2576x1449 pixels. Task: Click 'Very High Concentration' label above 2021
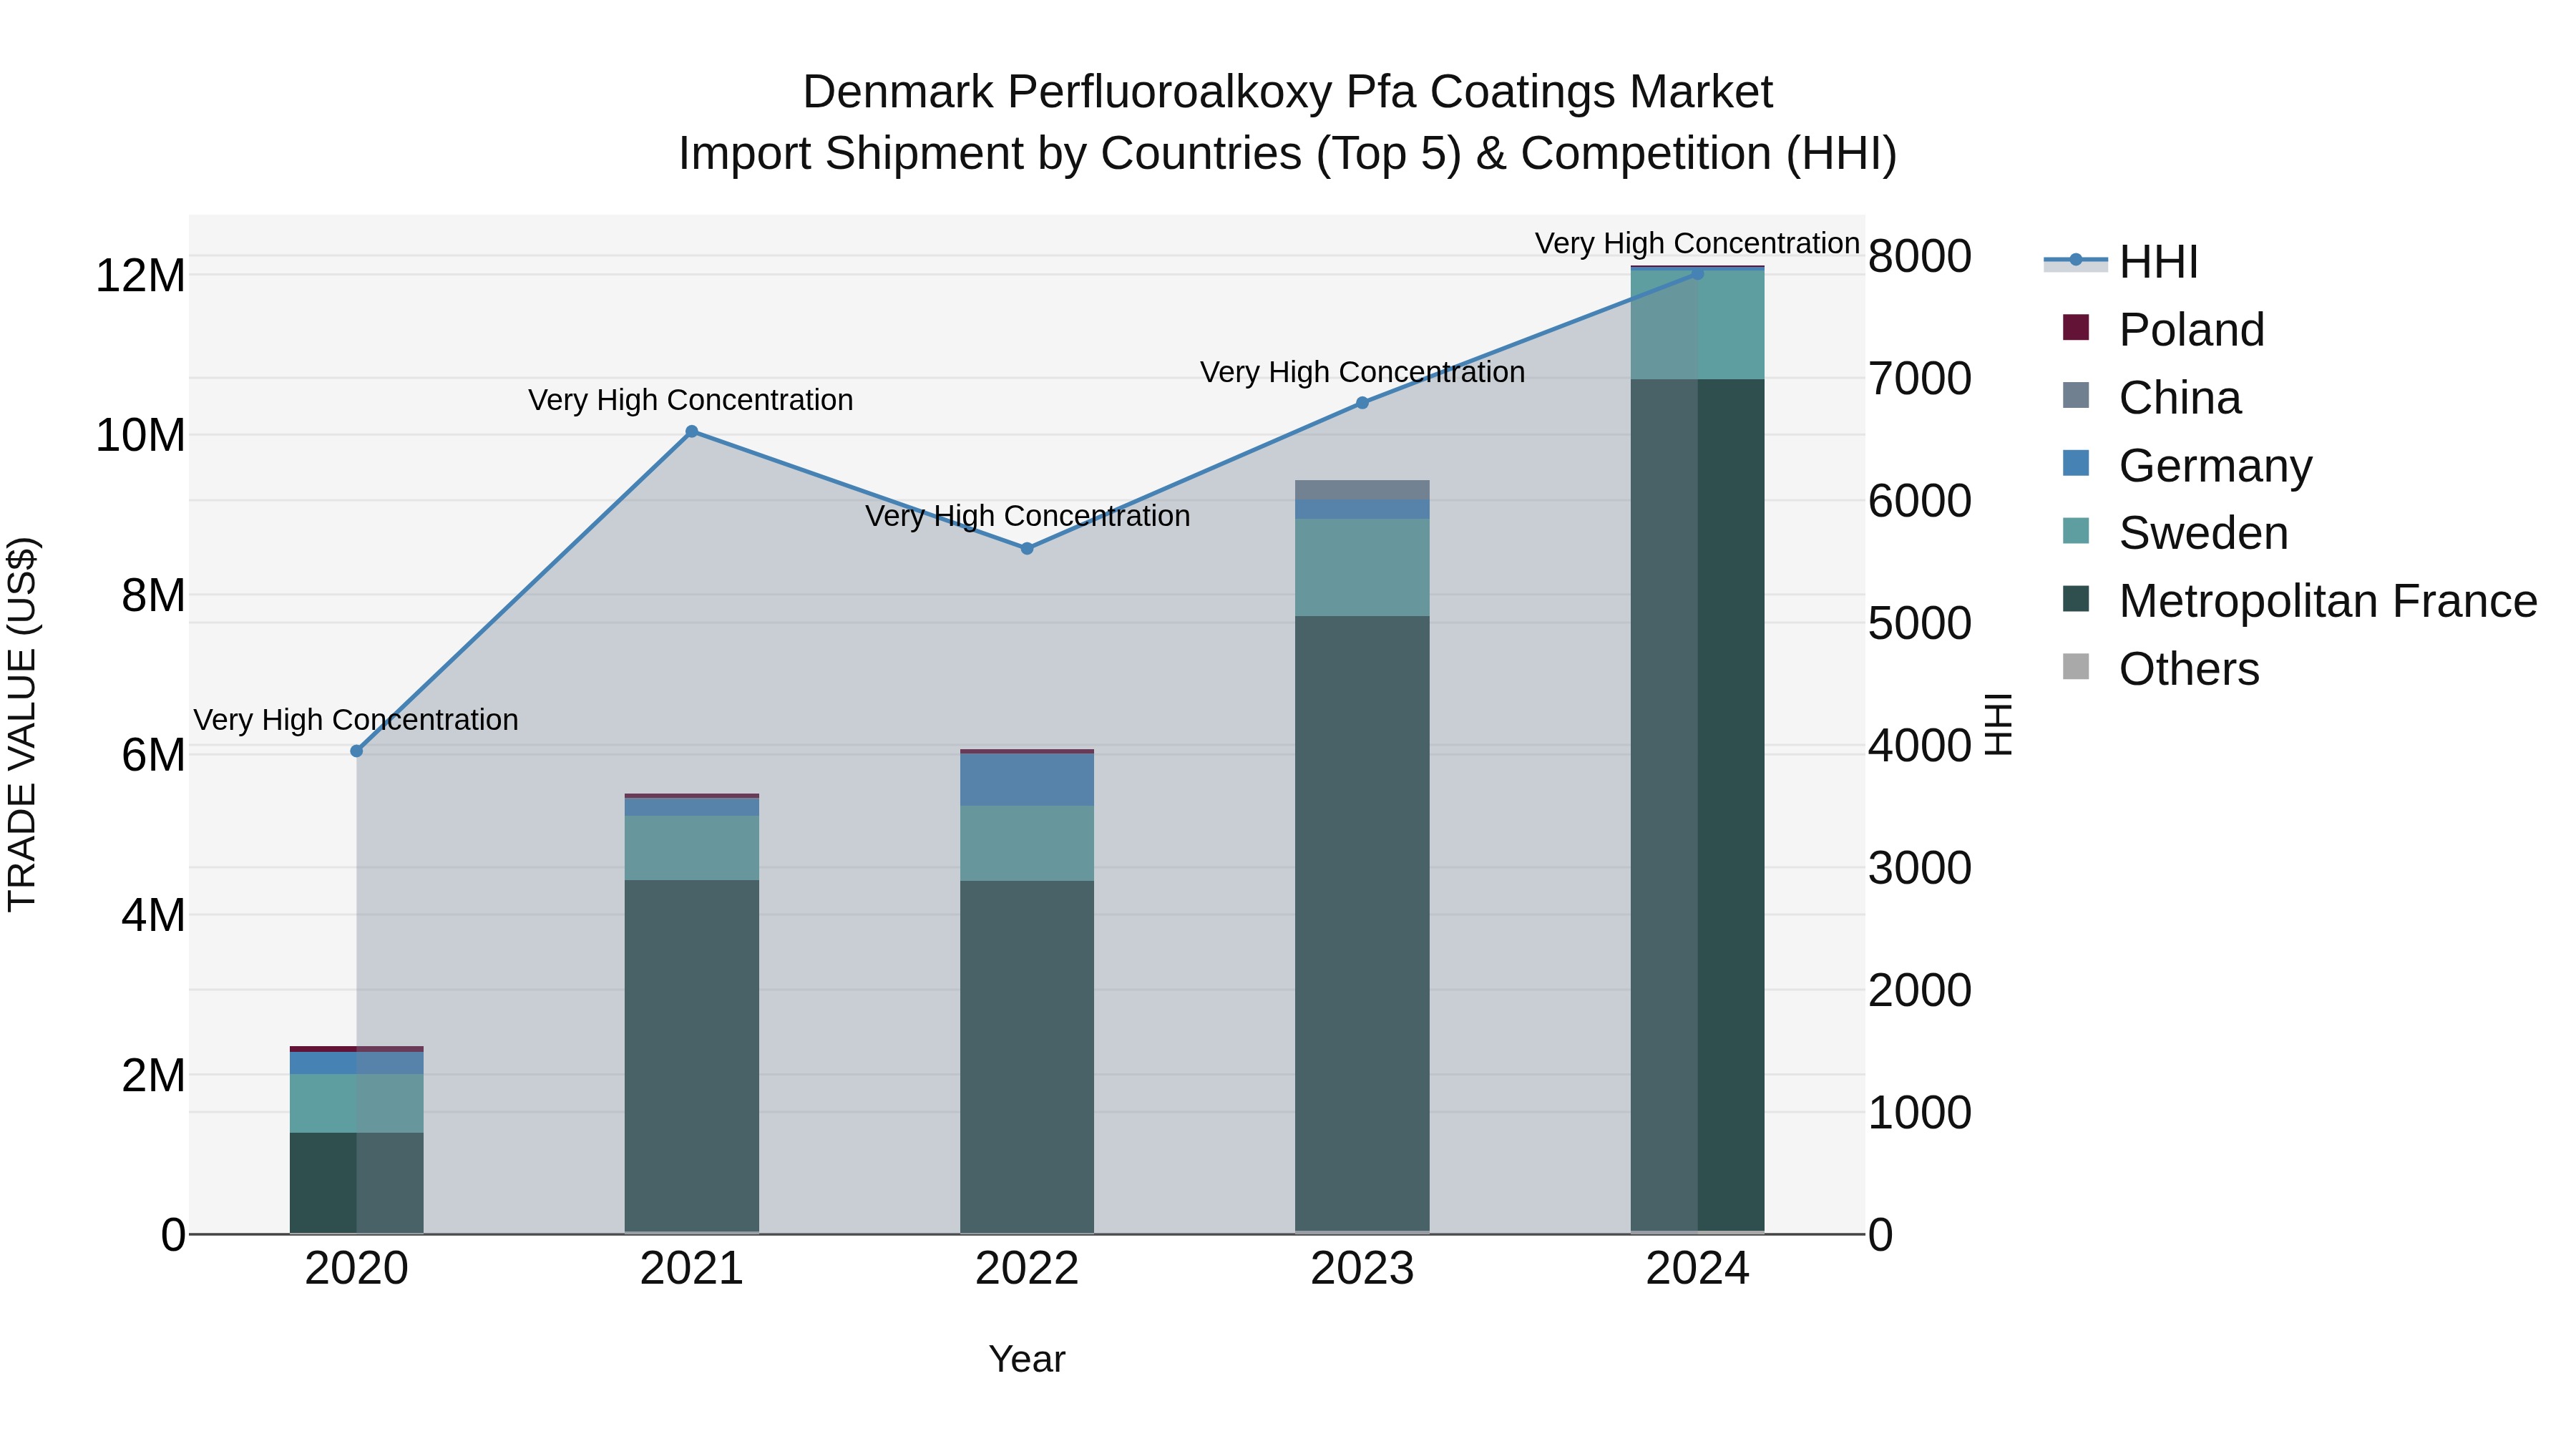pyautogui.click(x=691, y=400)
